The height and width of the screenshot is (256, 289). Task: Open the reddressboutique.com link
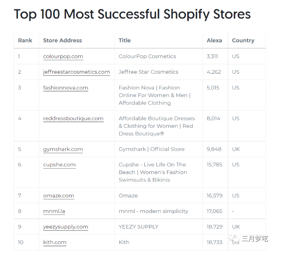(73, 118)
